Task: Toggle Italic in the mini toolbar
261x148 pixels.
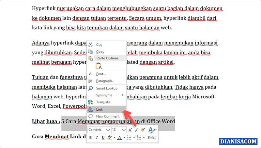Action: click(97, 138)
